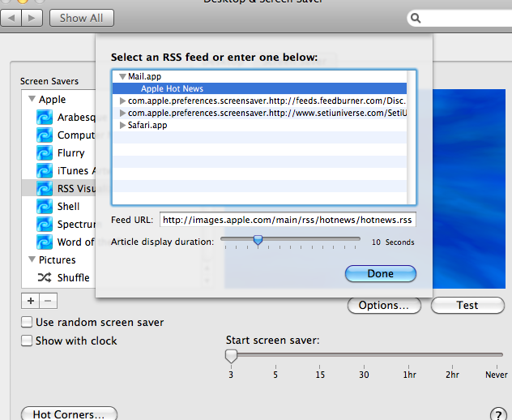Click the Arabesque screen saver icon
512x420 pixels.
(x=45, y=118)
